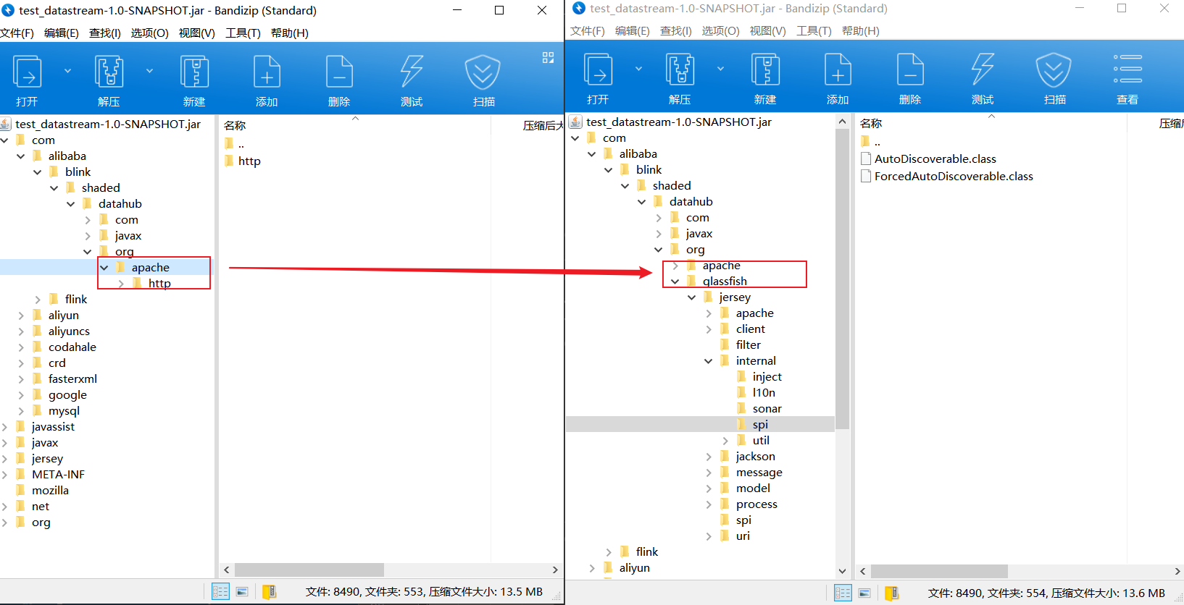Open 视图(V) menu in right window
The height and width of the screenshot is (605, 1184).
pos(767,31)
